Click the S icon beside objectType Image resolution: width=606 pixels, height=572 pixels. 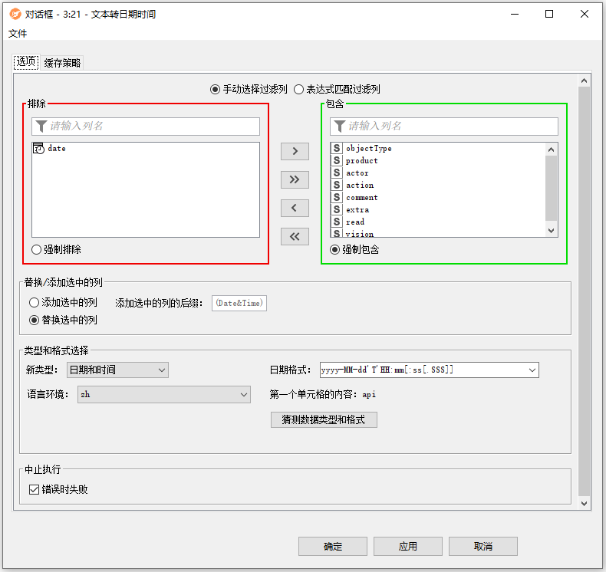[337, 148]
